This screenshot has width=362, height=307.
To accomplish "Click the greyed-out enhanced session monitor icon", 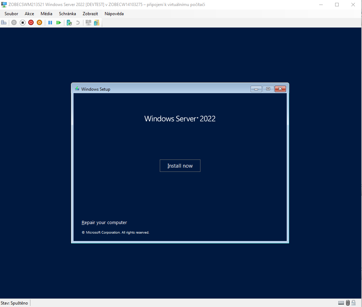I will [x=88, y=23].
